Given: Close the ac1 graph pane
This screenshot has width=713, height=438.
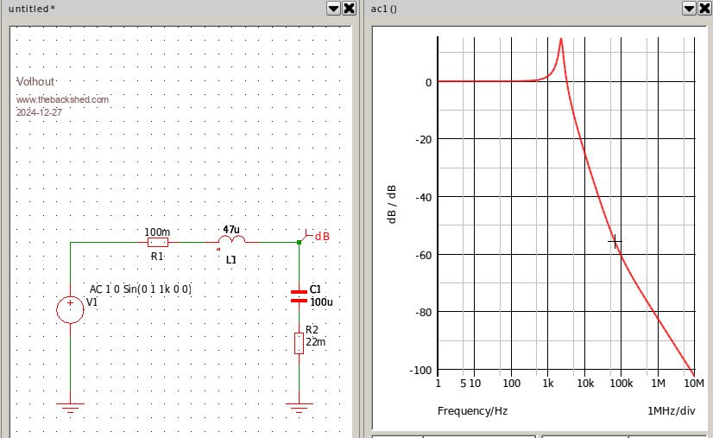Looking at the screenshot, I should point(705,8).
